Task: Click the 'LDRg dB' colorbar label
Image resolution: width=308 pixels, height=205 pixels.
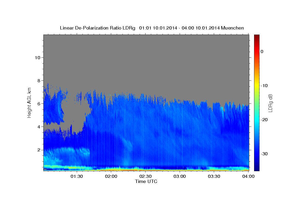Action: coord(270,103)
